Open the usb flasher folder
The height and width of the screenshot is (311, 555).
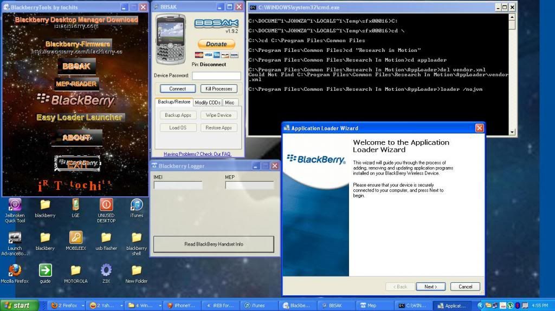pyautogui.click(x=106, y=238)
